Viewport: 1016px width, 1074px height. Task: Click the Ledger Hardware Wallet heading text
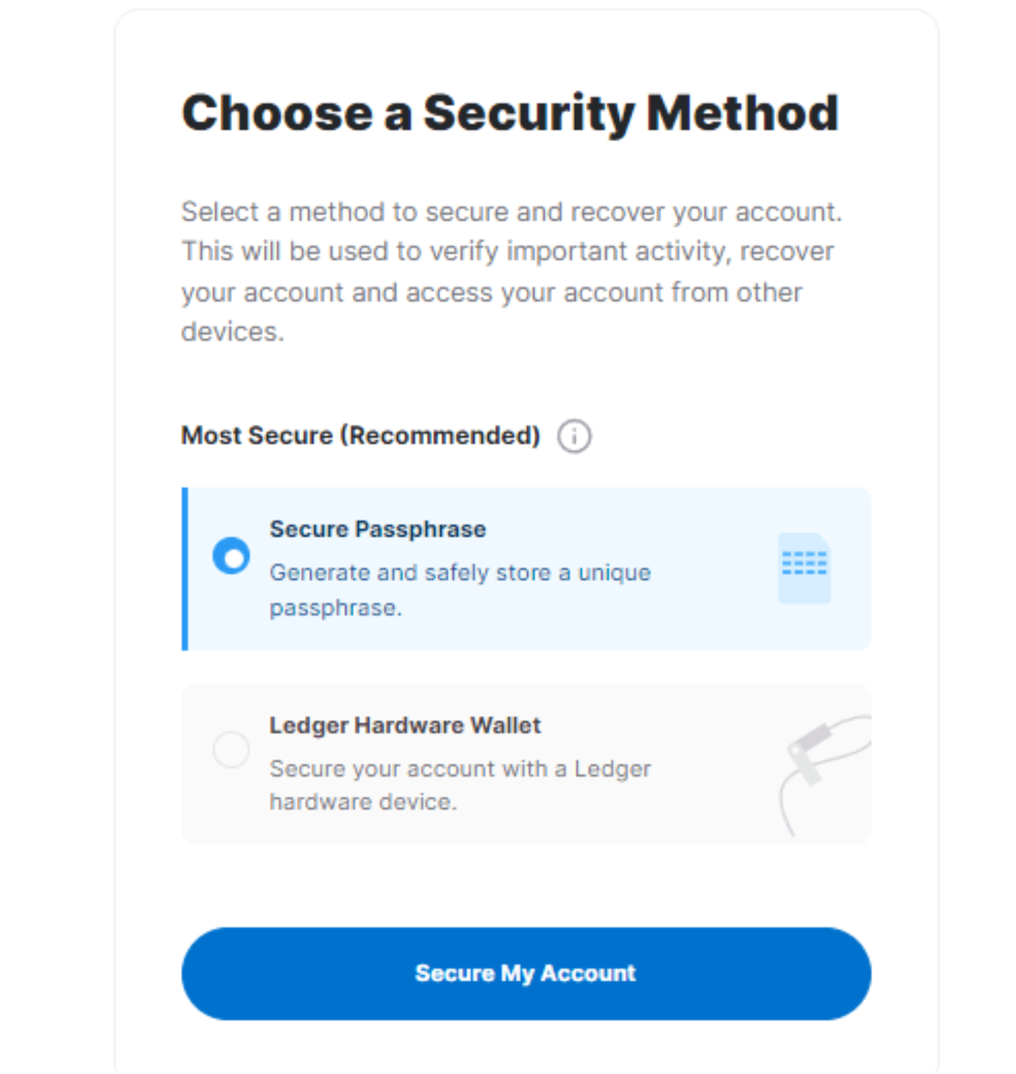[404, 725]
